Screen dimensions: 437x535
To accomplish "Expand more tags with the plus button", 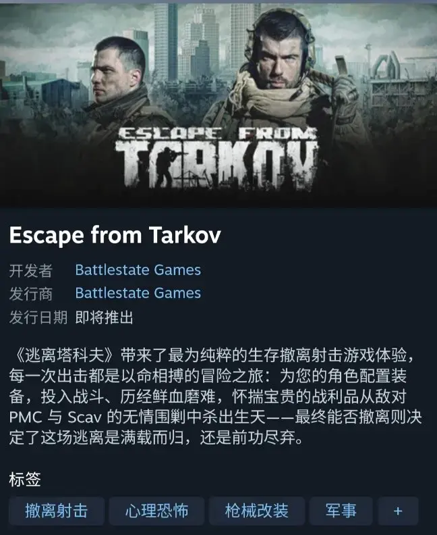I will tap(397, 511).
